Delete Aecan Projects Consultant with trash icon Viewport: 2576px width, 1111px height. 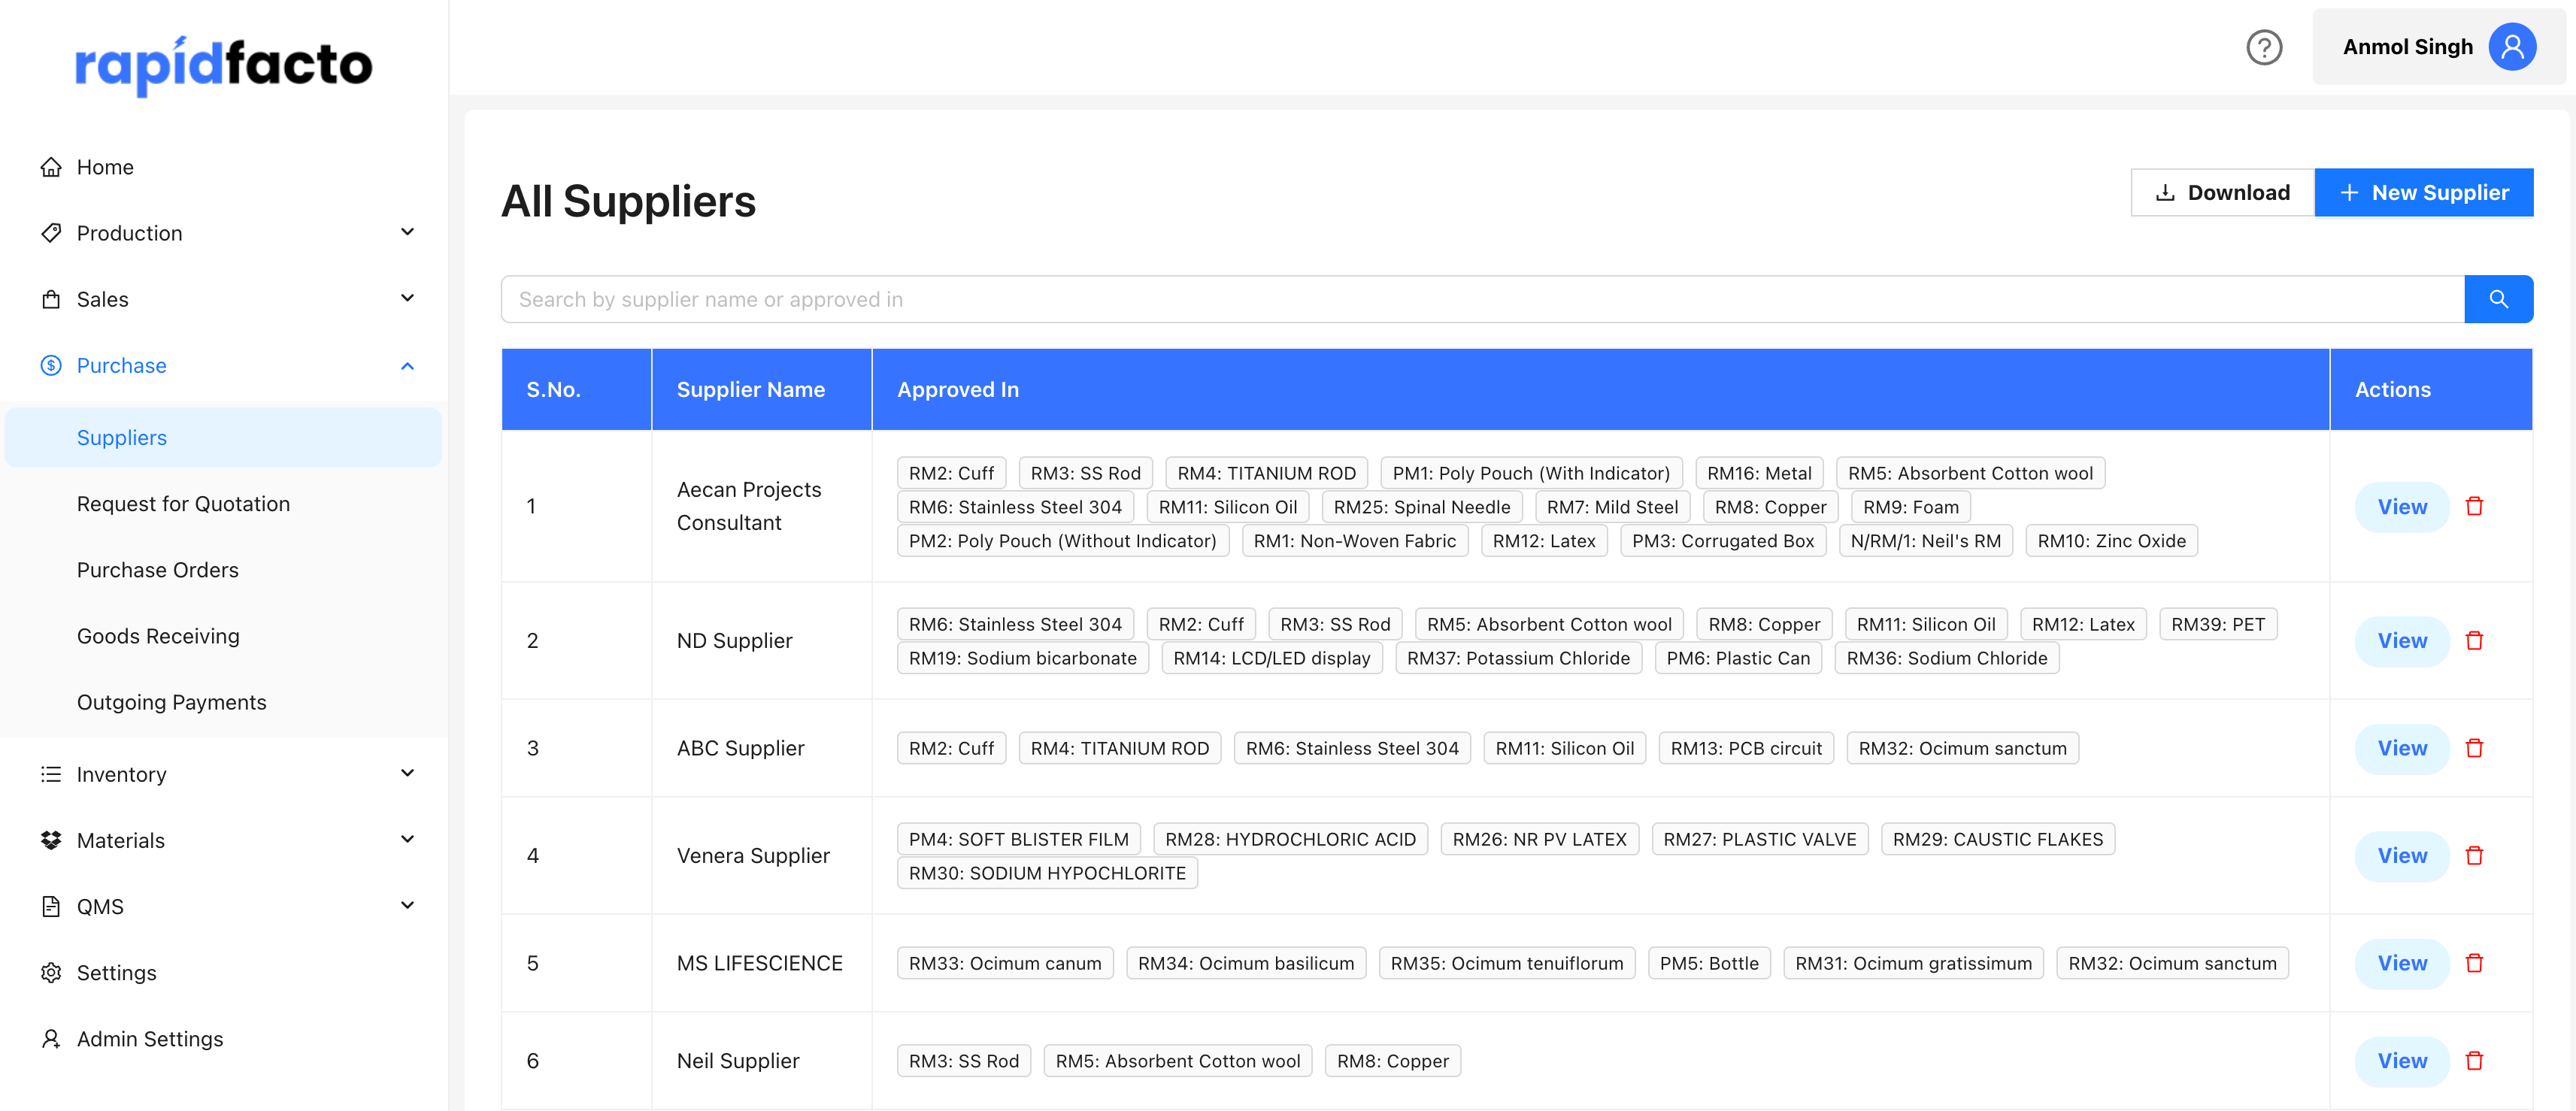pos(2474,506)
